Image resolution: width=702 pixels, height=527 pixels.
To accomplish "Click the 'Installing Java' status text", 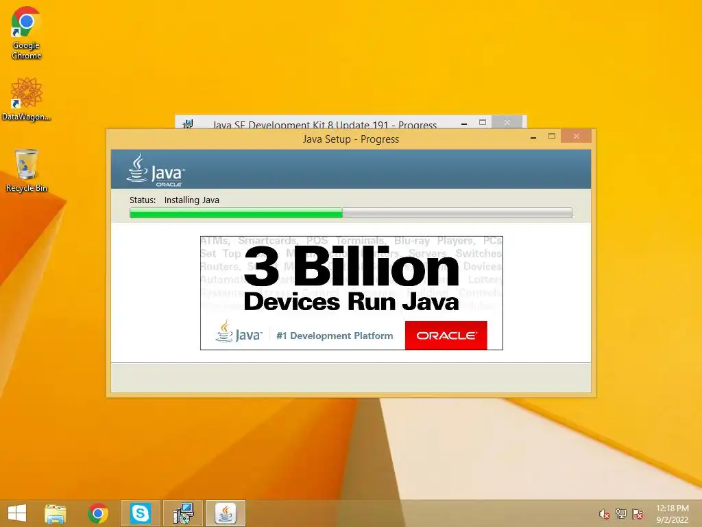I will (x=192, y=200).
